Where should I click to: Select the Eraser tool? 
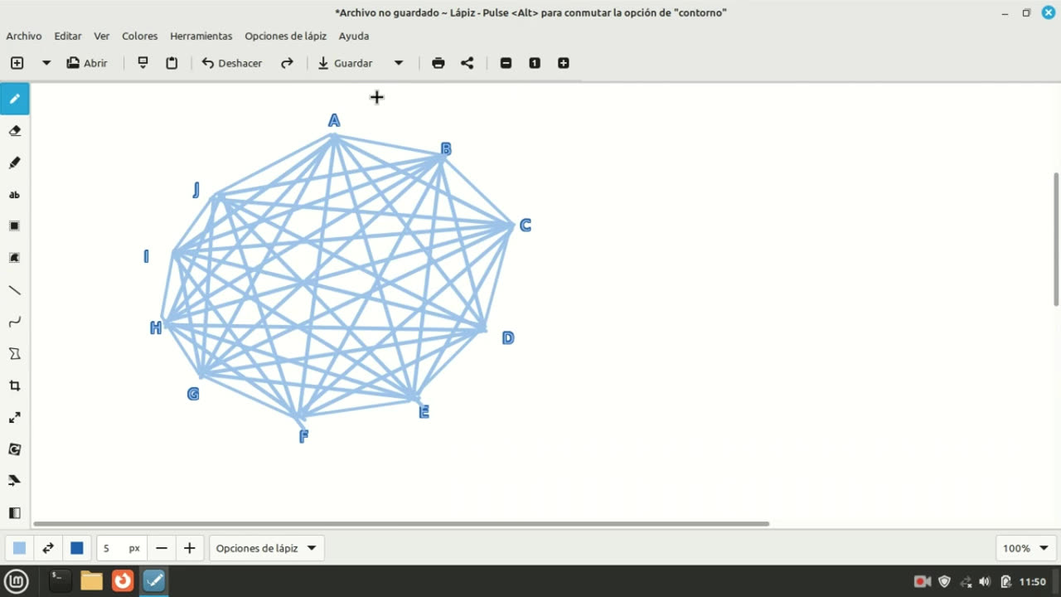click(15, 131)
